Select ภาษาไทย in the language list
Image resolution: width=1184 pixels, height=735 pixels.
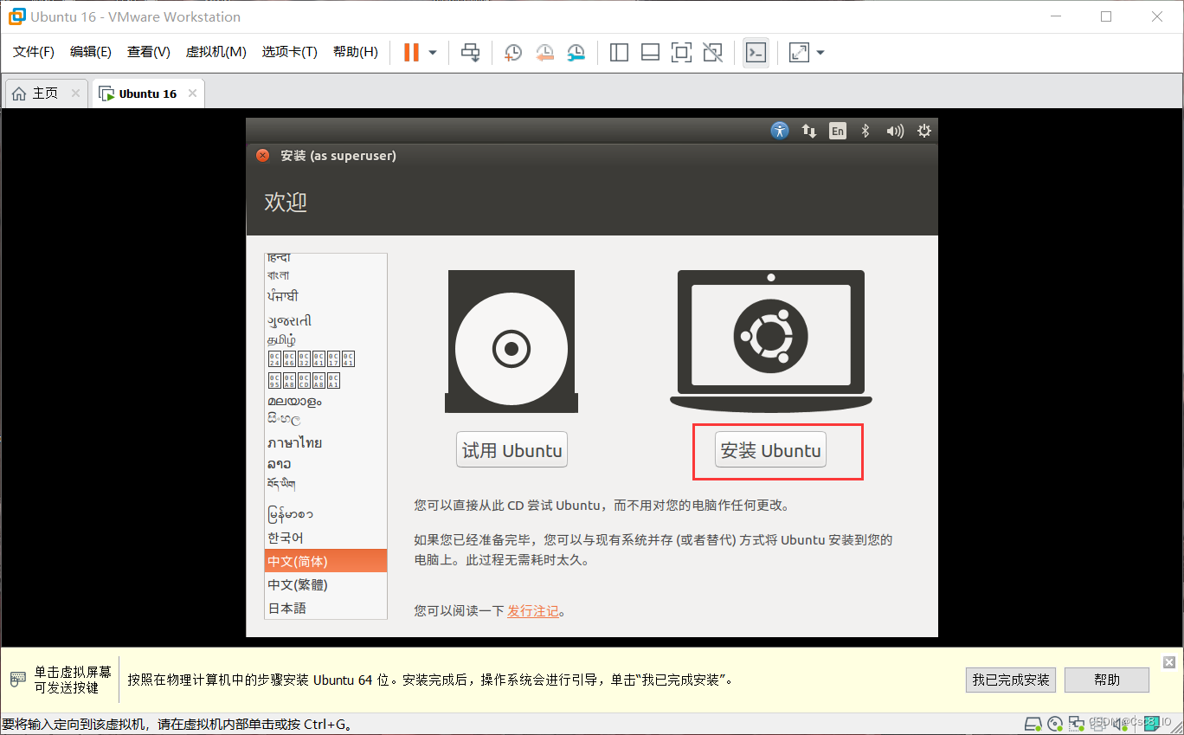pyautogui.click(x=325, y=442)
